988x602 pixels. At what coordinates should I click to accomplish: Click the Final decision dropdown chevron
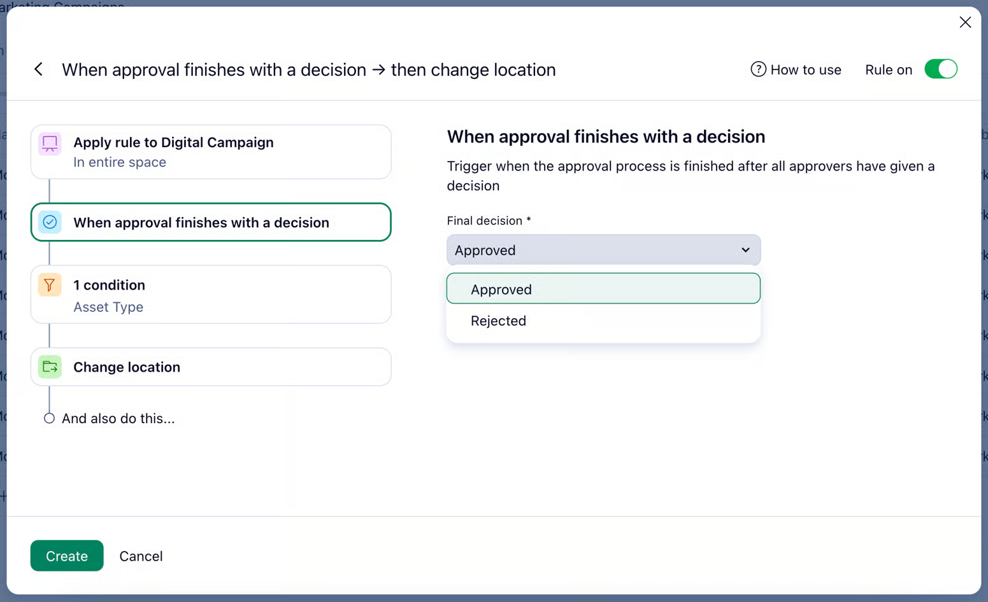pos(745,250)
